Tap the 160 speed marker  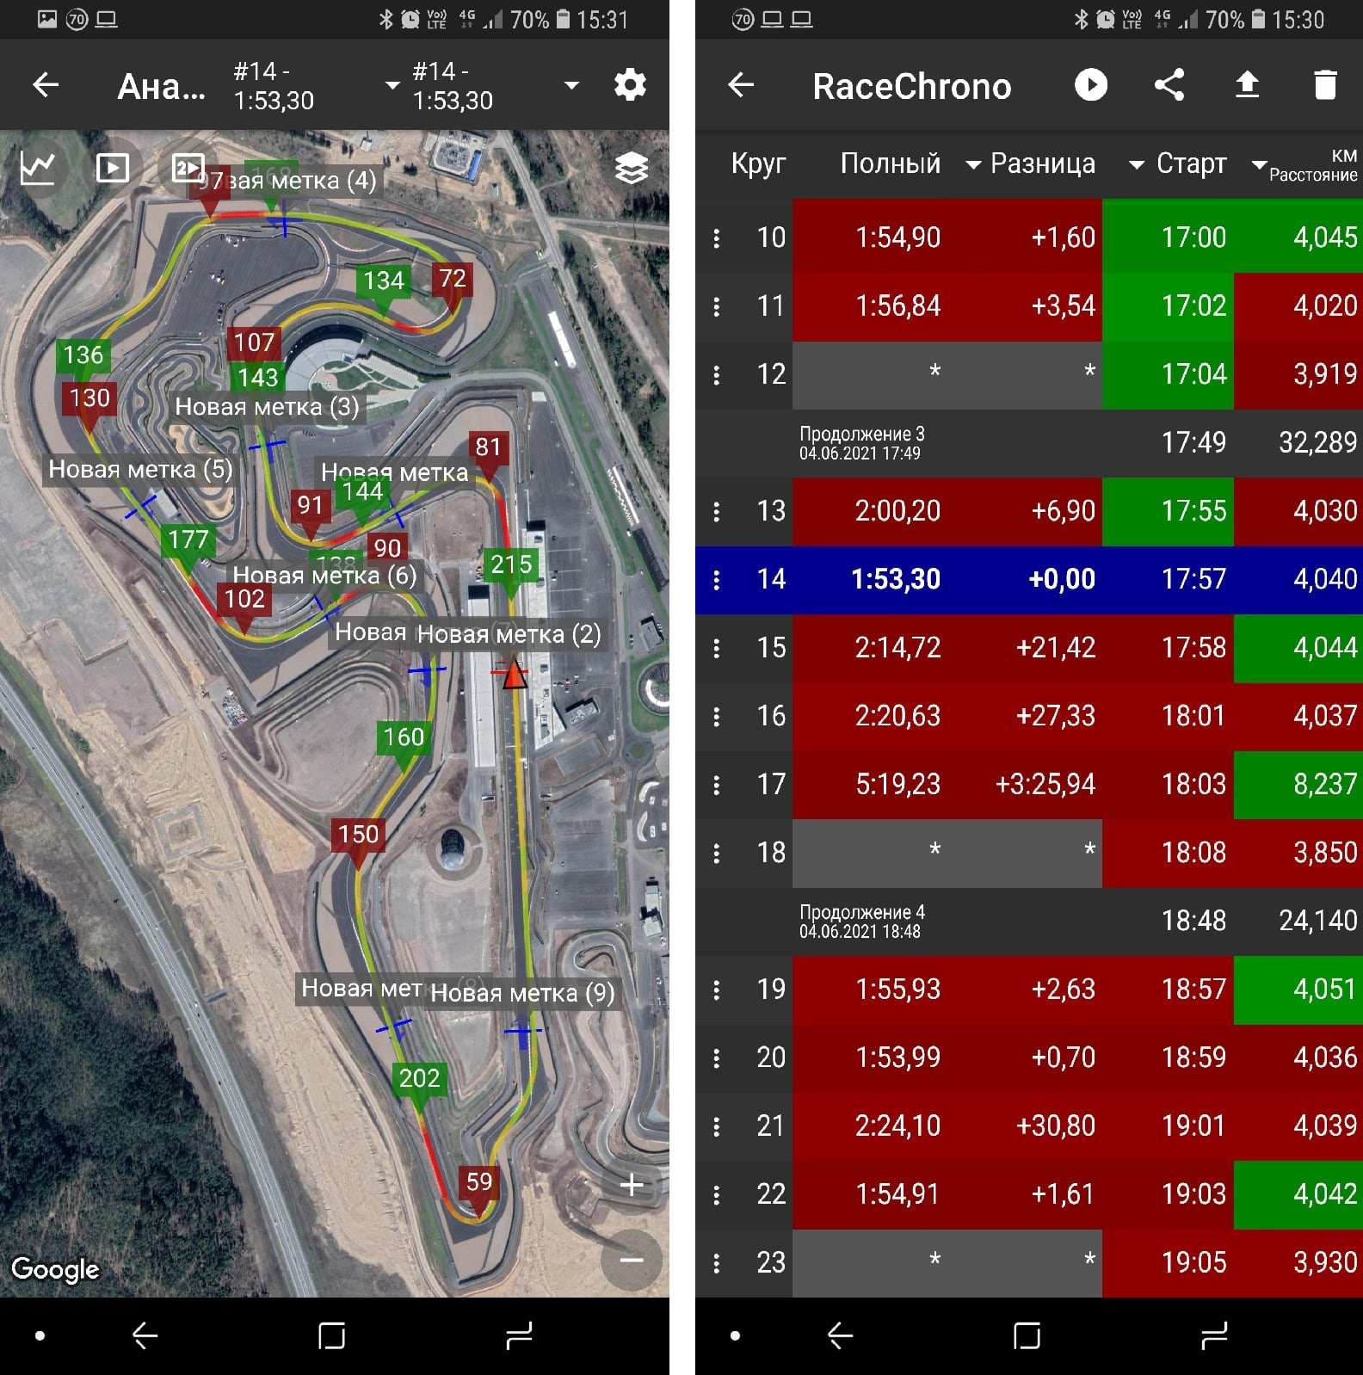[404, 737]
